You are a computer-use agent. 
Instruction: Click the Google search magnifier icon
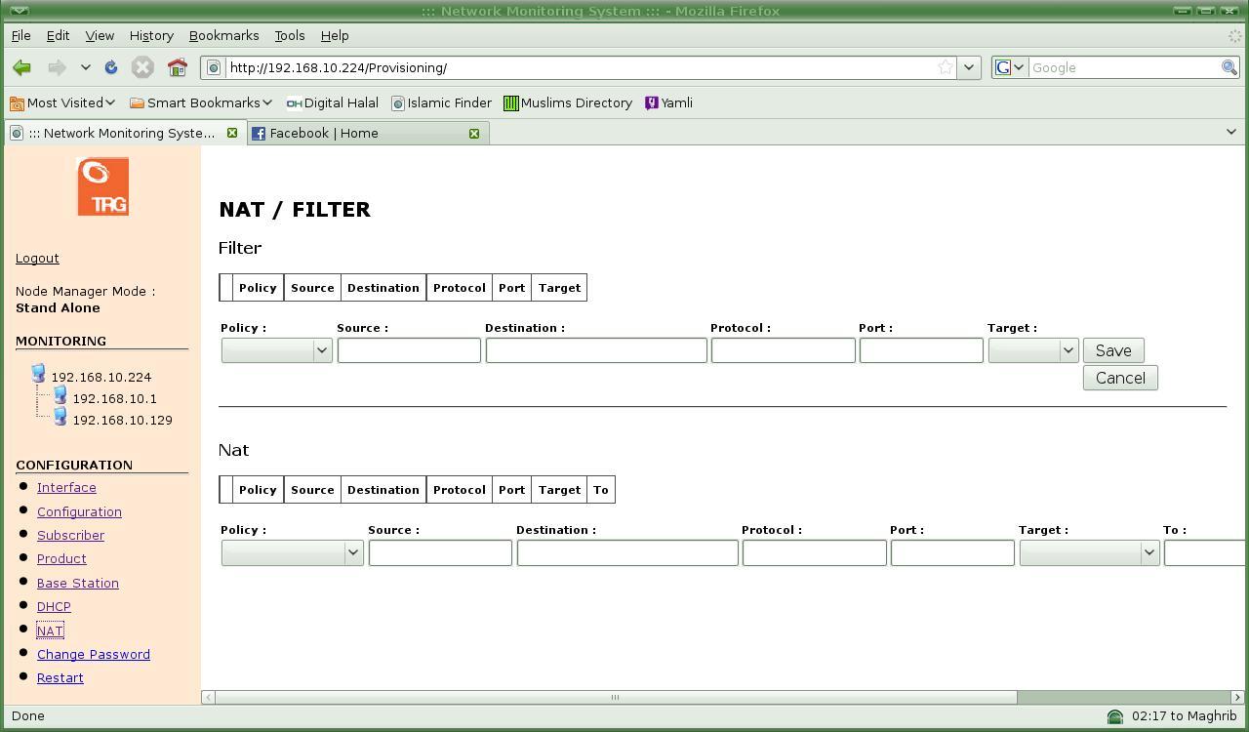(1229, 67)
